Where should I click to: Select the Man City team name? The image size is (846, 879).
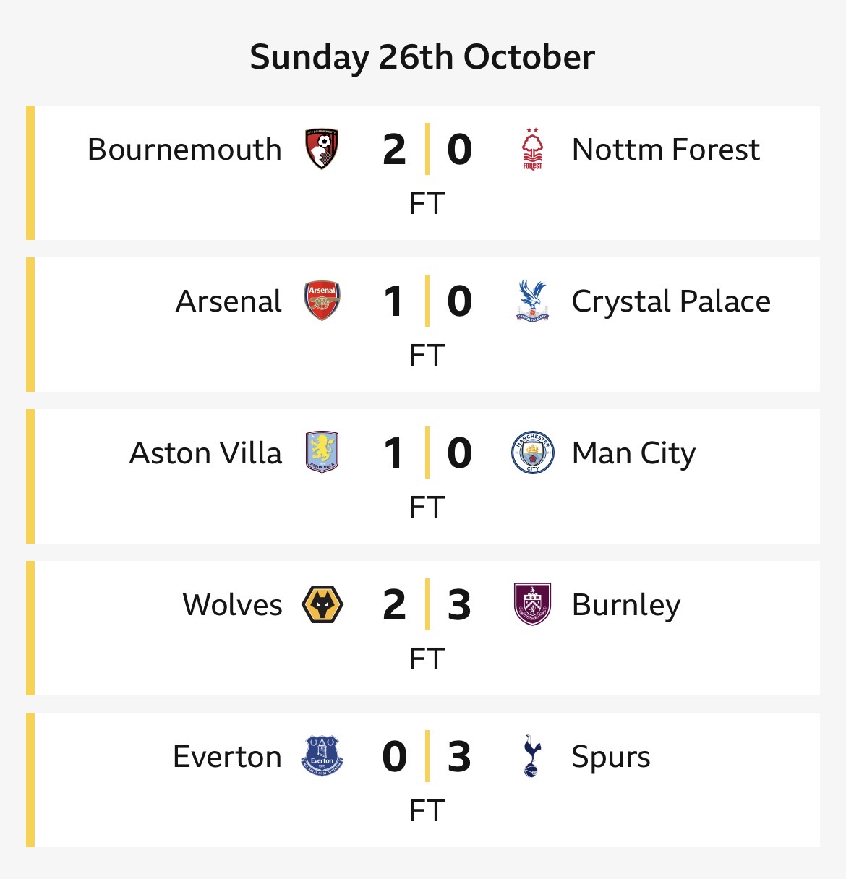coord(633,453)
